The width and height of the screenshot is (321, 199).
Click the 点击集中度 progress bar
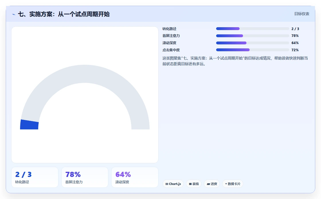coord(253,50)
